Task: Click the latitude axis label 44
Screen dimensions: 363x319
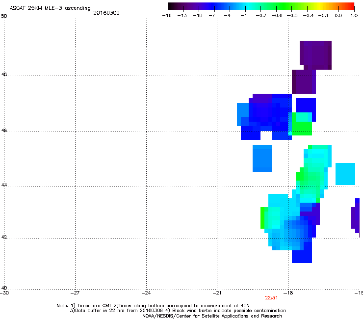Action: tap(4, 185)
